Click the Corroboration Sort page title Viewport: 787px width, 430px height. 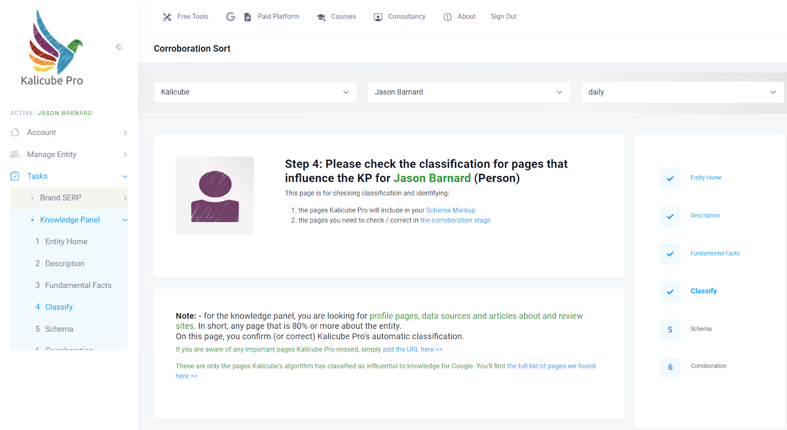pyautogui.click(x=192, y=49)
